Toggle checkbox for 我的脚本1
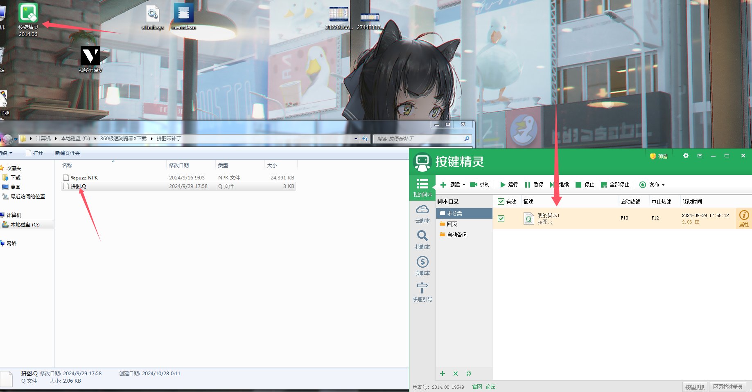The width and height of the screenshot is (752, 392). coord(501,219)
